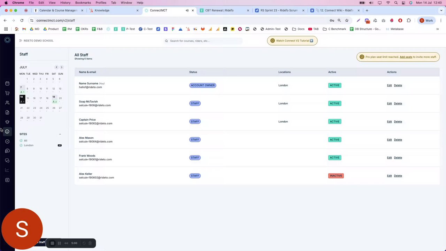Viewport: 446px width, 251px height.
Task: Bookmark this page with star icon
Action: point(347,21)
